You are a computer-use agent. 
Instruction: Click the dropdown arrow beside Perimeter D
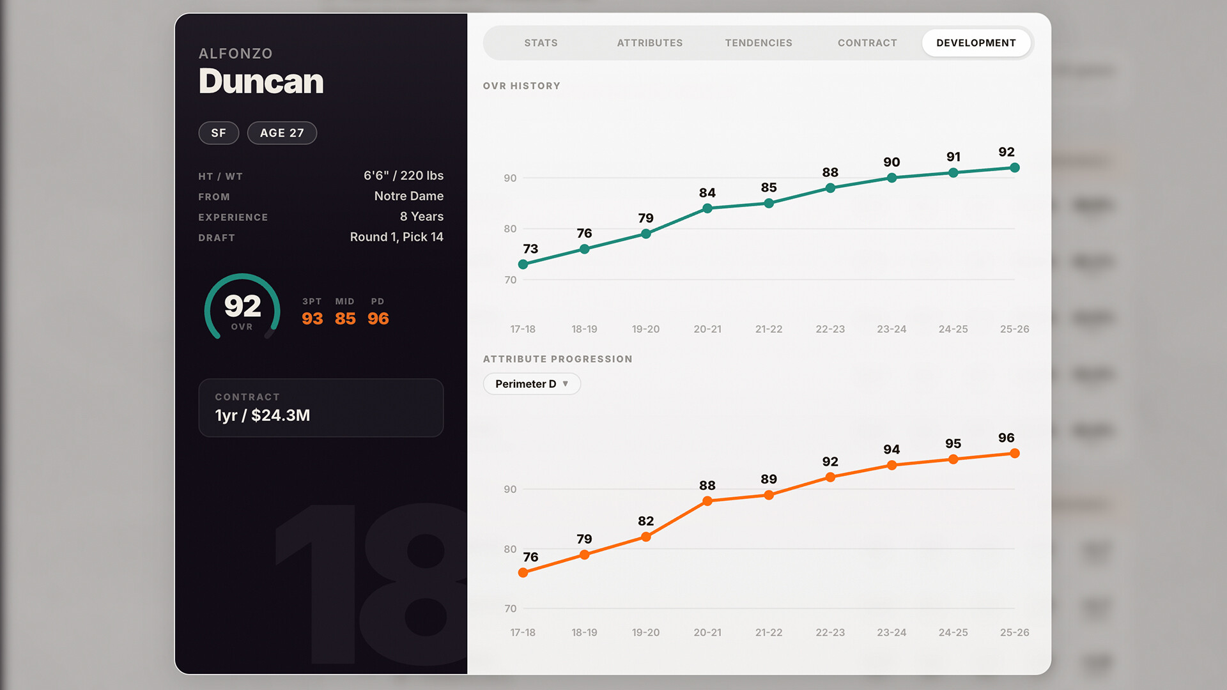[566, 384]
